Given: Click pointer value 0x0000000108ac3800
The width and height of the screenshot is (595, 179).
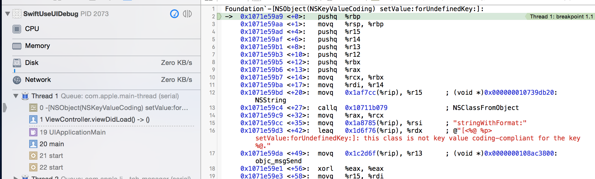Looking at the screenshot, I should (519, 153).
